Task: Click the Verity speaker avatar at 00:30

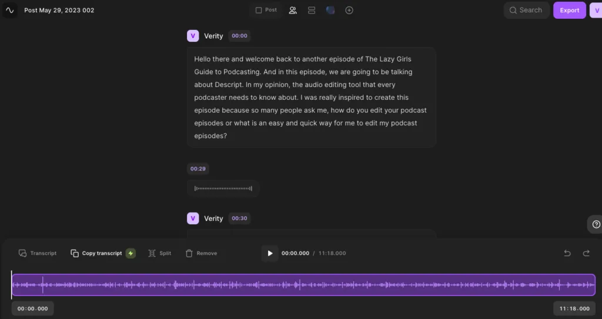Action: point(193,219)
